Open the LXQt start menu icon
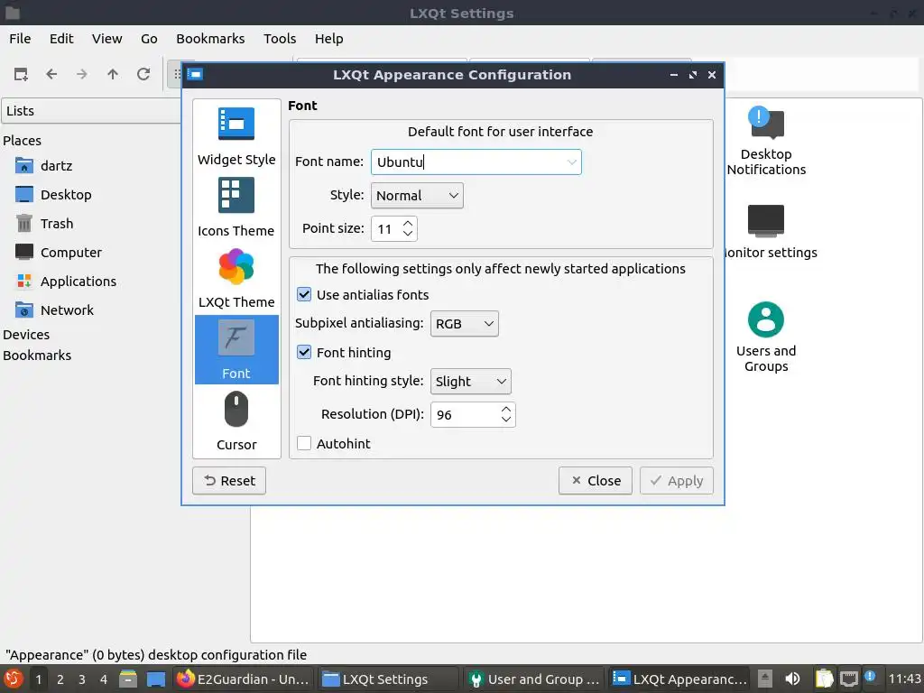Viewport: 924px width, 693px height. [x=13, y=679]
